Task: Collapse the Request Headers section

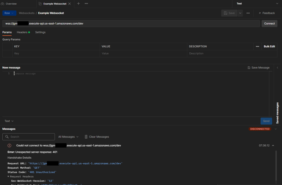Action: point(8,177)
